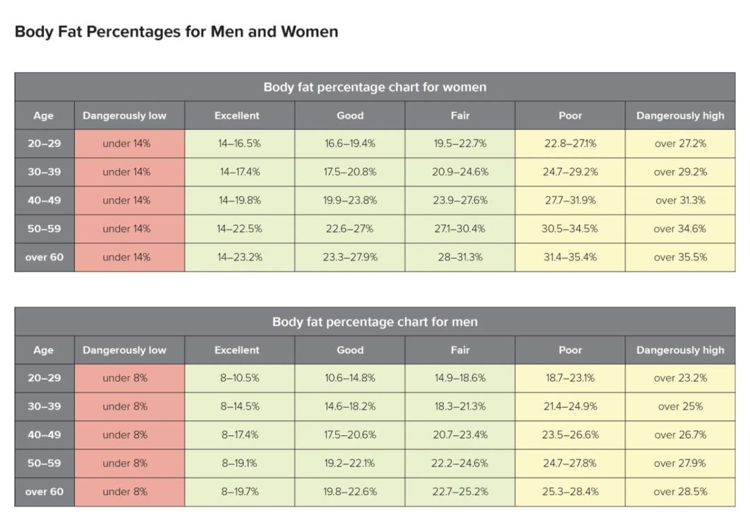This screenshot has width=750, height=520.
Task: Click women's cell '16.6–19.4%'
Action: (x=350, y=144)
